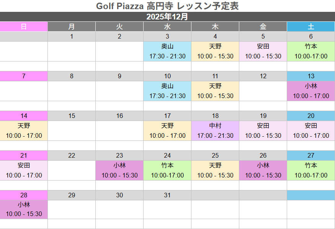Select 小林 lesson on December 13
Viewport: 335px width, 229px height.
311,91
